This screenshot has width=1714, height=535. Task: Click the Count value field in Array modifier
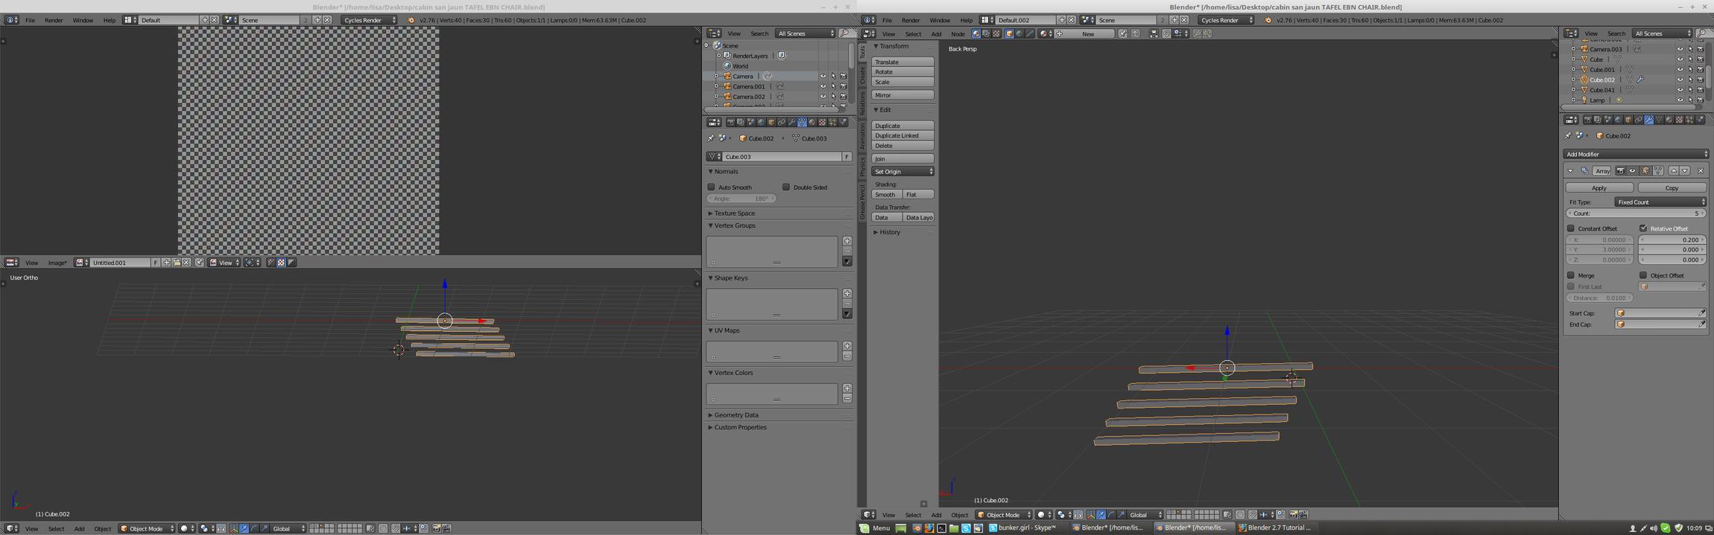pos(1636,213)
